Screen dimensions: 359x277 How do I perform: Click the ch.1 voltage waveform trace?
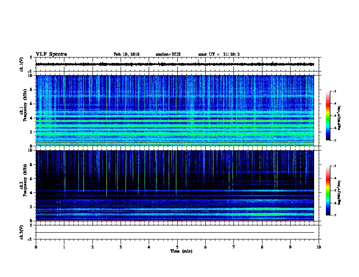(175, 64)
